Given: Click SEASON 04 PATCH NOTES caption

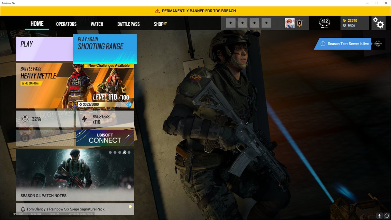Looking at the screenshot, I should pyautogui.click(x=43, y=196).
